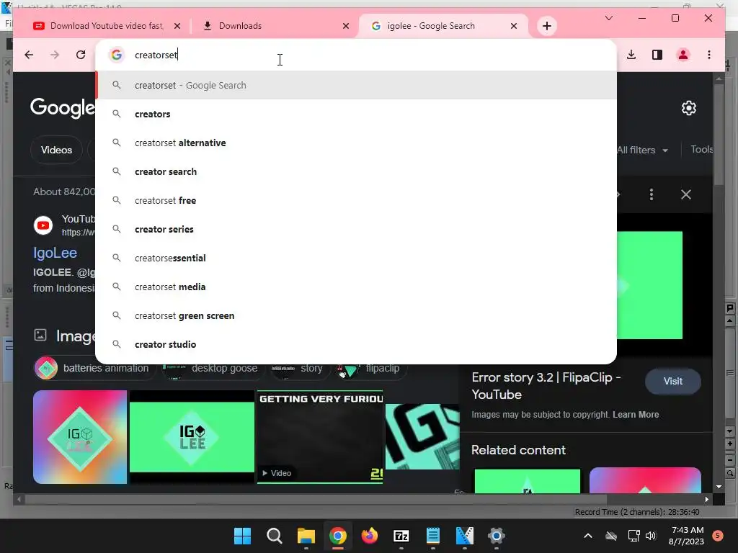The image size is (738, 553).
Task: Click the Google logo
Action: (x=63, y=108)
